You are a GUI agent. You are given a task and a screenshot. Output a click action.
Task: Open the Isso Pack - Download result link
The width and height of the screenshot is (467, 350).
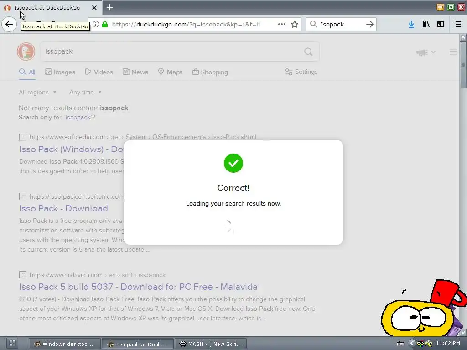(x=63, y=208)
